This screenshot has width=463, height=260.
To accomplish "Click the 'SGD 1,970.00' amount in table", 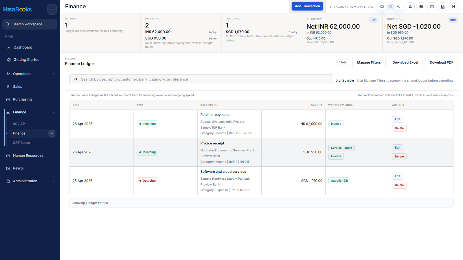I will coord(312,181).
